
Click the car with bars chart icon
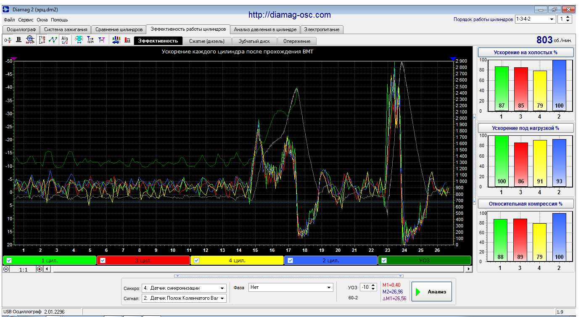point(116,40)
